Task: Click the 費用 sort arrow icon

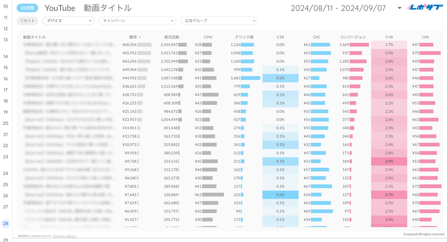Action: point(140,37)
